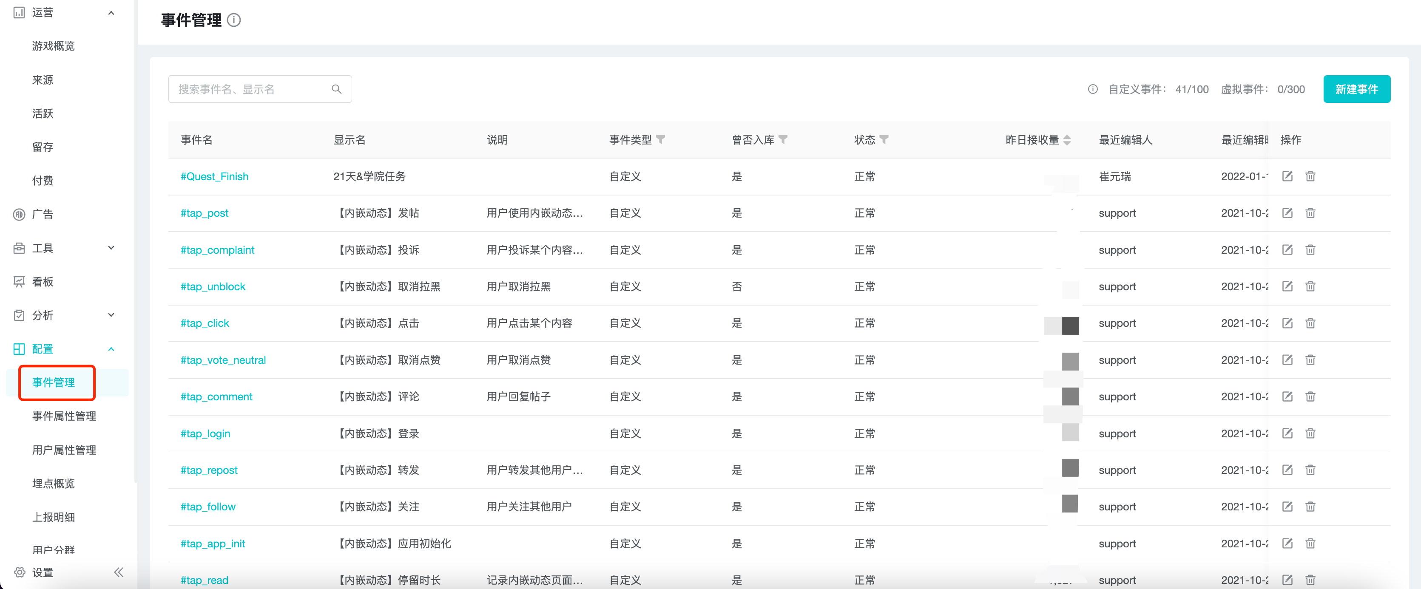Open 事件属性管理 in sidebar
Image resolution: width=1421 pixels, height=589 pixels.
click(64, 416)
